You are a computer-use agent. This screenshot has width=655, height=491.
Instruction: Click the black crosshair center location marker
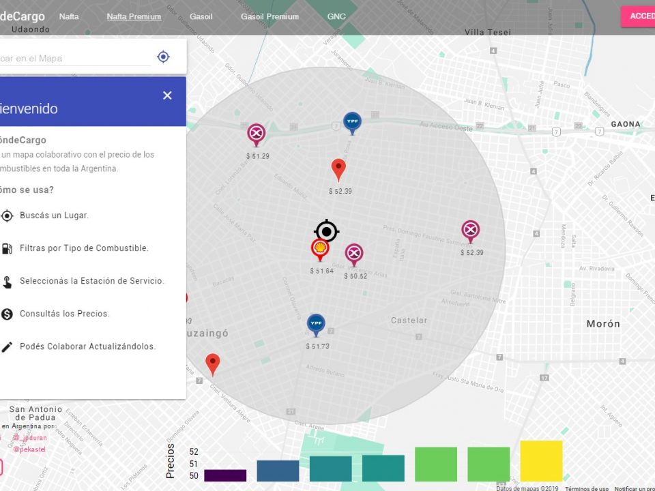click(x=327, y=232)
